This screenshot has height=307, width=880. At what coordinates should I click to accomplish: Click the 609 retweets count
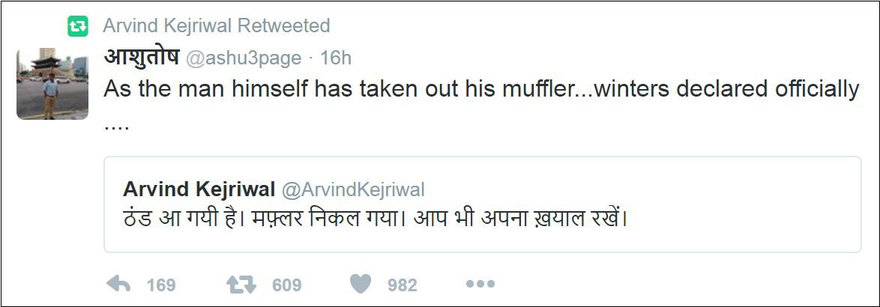287,285
